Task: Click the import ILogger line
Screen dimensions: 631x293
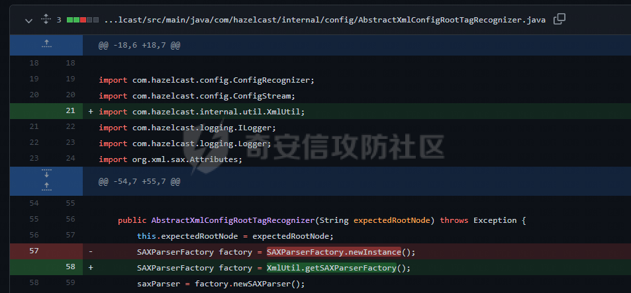Action: [187, 128]
